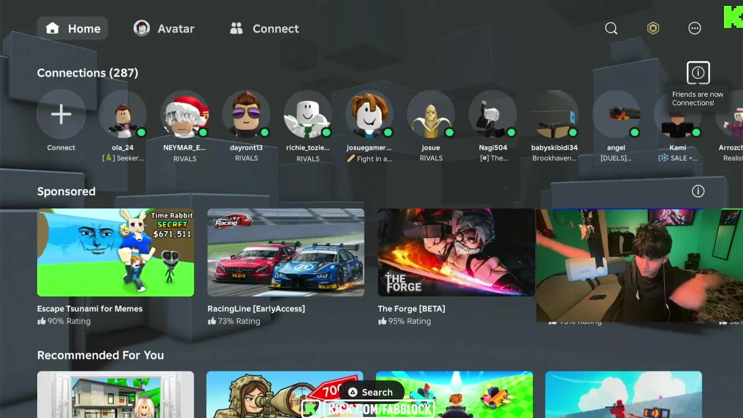The image size is (743, 418).
Task: Click the [DUELS]... status under angel
Action: [x=616, y=158]
